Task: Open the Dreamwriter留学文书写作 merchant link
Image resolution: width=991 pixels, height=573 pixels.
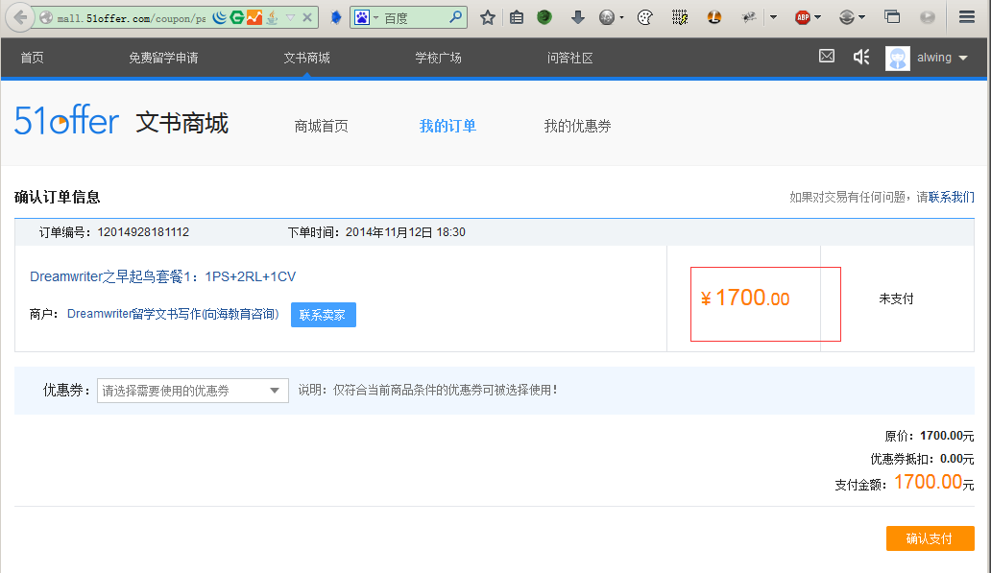Action: [173, 314]
